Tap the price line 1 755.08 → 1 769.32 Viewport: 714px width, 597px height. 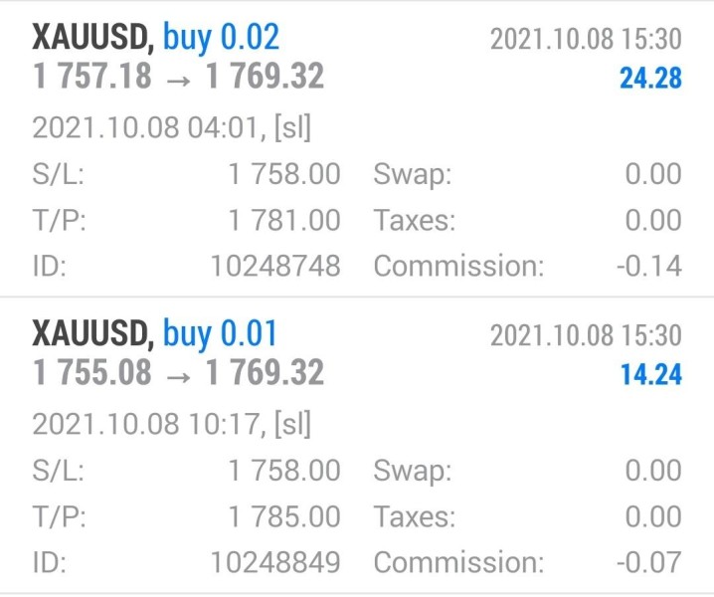178,372
